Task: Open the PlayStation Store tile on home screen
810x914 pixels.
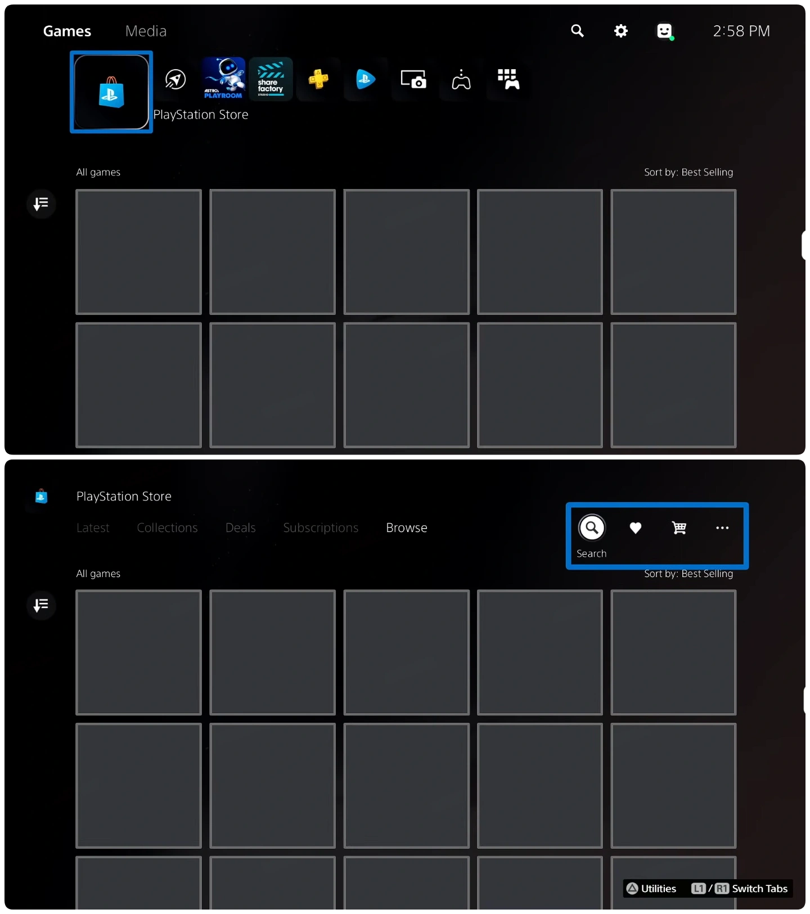Action: coord(111,92)
